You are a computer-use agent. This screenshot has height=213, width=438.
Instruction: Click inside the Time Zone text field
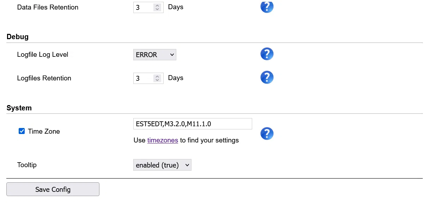(193, 124)
